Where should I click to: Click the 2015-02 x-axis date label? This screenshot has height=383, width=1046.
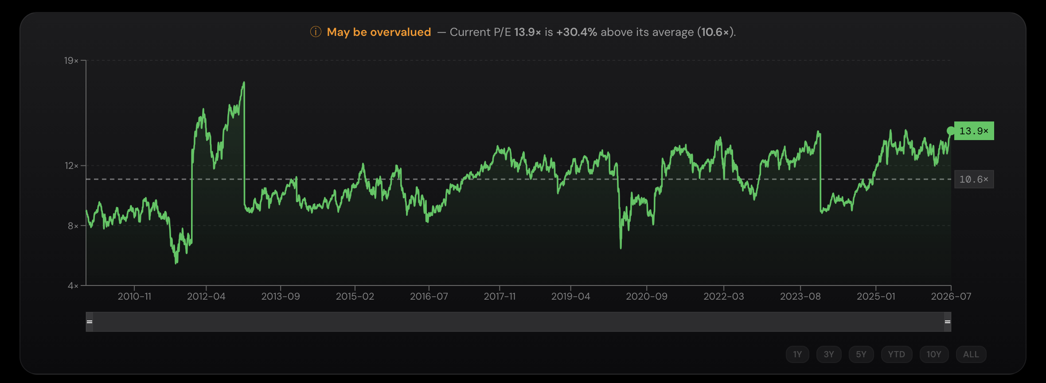coord(355,296)
